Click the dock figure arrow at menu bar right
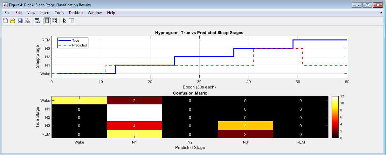The width and height of the screenshot is (386, 155). [x=381, y=13]
